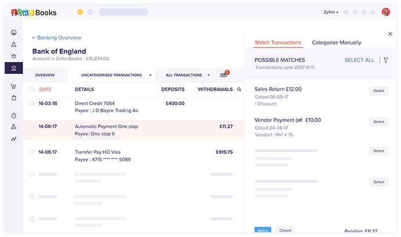This screenshot has height=237, width=401.
Task: Click the top search bar field
Action: (123, 12)
